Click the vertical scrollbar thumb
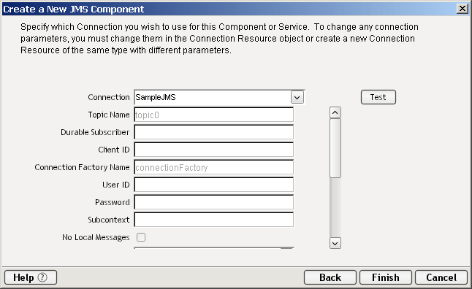The image size is (472, 289). click(x=335, y=148)
